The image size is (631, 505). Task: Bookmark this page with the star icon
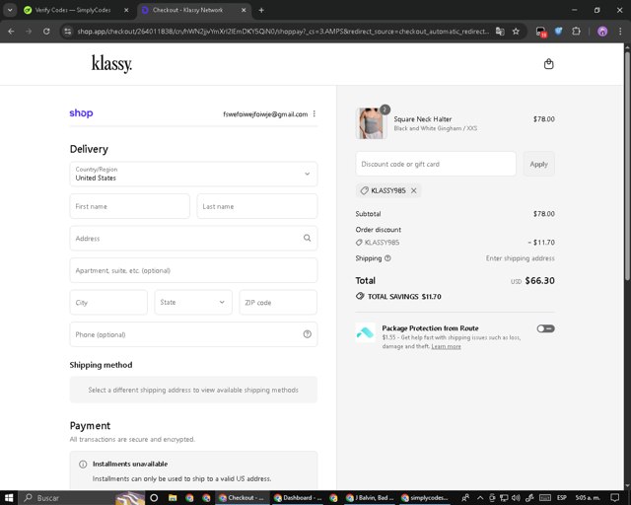click(516, 32)
